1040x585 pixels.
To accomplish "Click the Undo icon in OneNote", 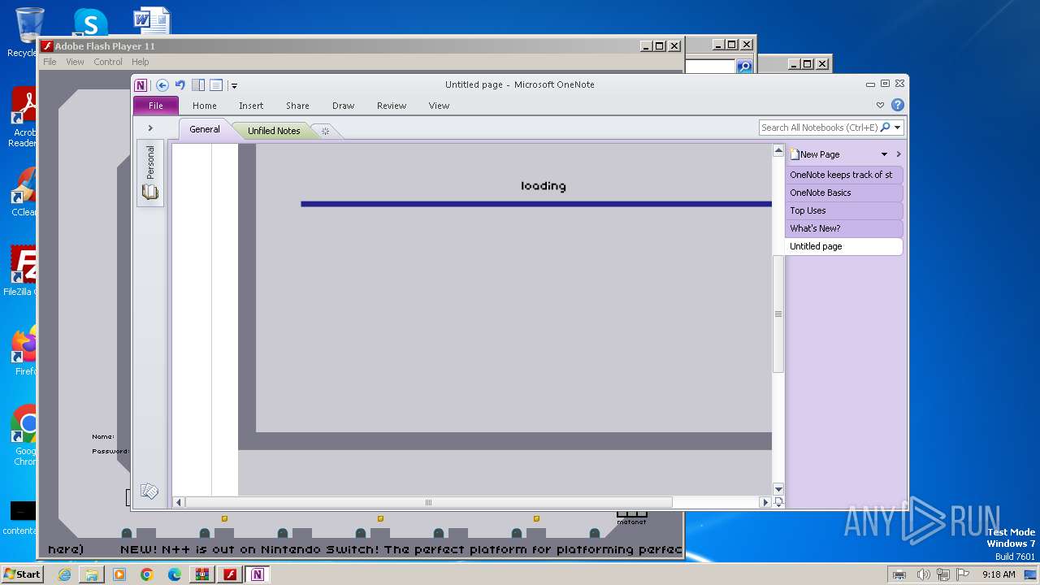I will pyautogui.click(x=180, y=85).
